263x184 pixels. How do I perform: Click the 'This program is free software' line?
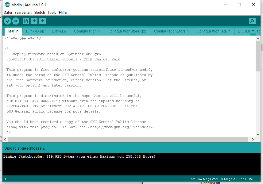coord(79,70)
